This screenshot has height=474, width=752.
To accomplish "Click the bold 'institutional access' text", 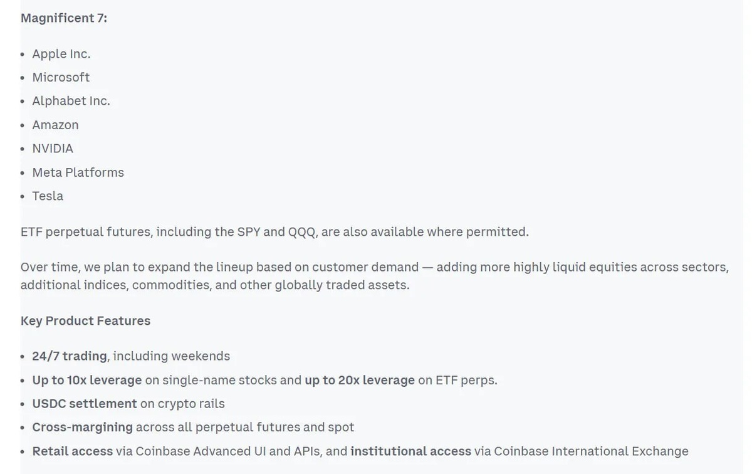I will [410, 451].
